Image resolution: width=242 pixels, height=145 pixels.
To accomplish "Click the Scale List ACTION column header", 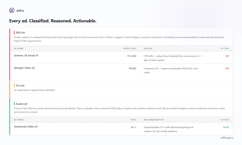I will (x=225, y=120).
